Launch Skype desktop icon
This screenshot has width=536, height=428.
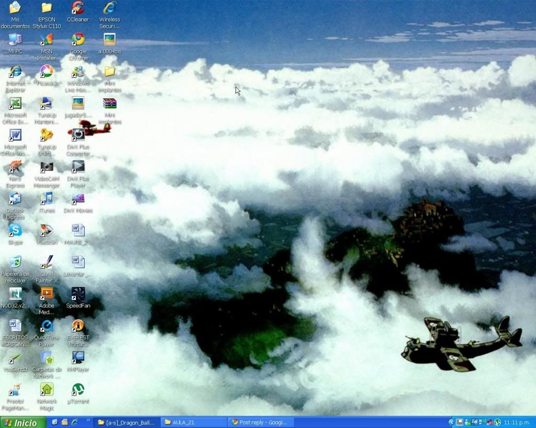15,230
